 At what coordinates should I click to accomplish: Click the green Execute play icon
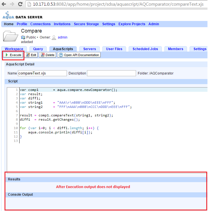[x=7, y=55]
